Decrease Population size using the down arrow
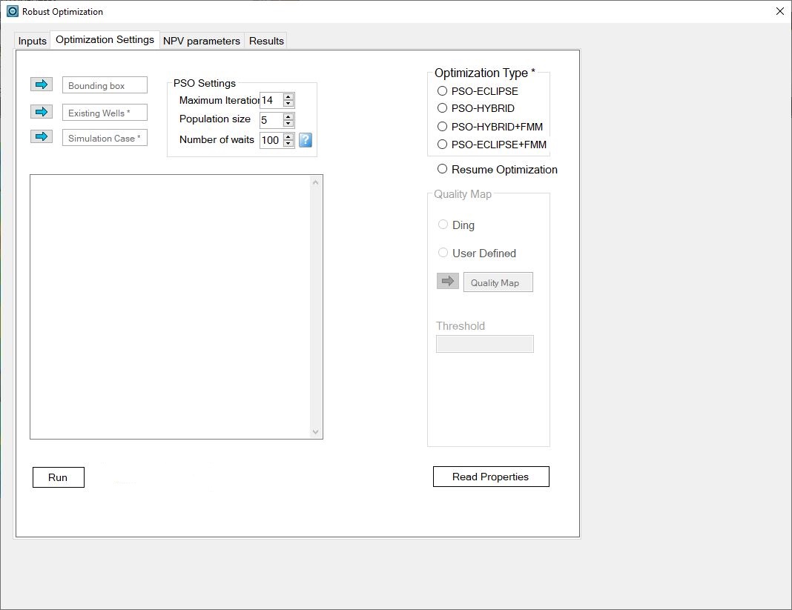 coord(288,122)
